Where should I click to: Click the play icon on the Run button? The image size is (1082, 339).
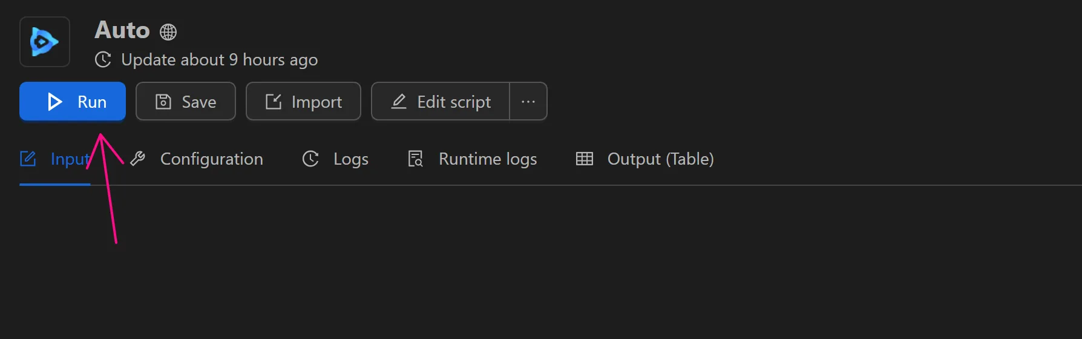(x=55, y=102)
